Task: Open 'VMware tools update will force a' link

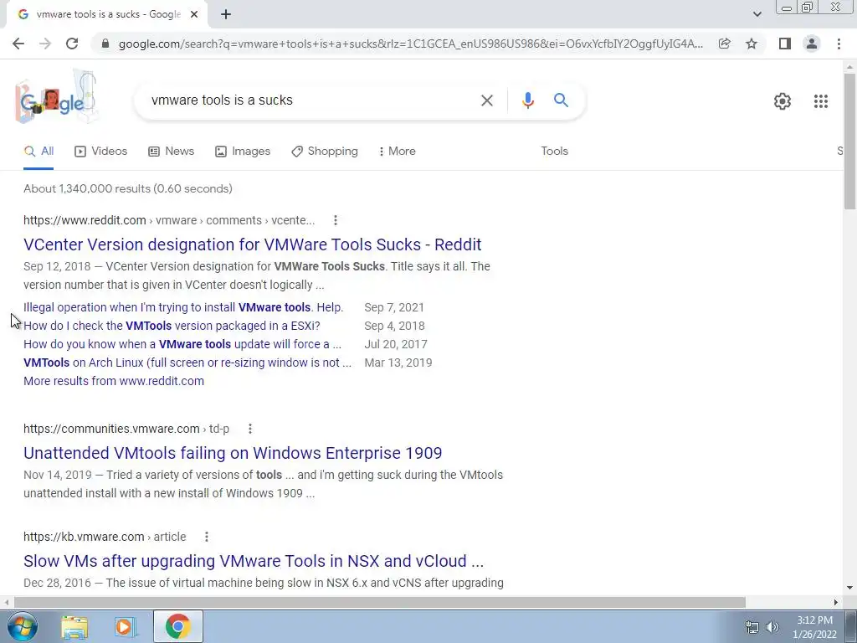Action: (182, 344)
